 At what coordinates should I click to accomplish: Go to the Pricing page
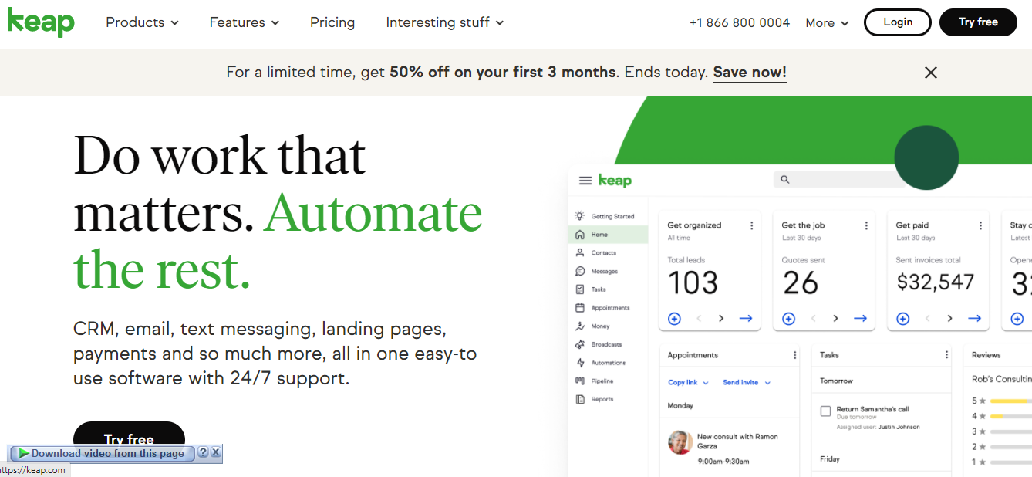332,22
